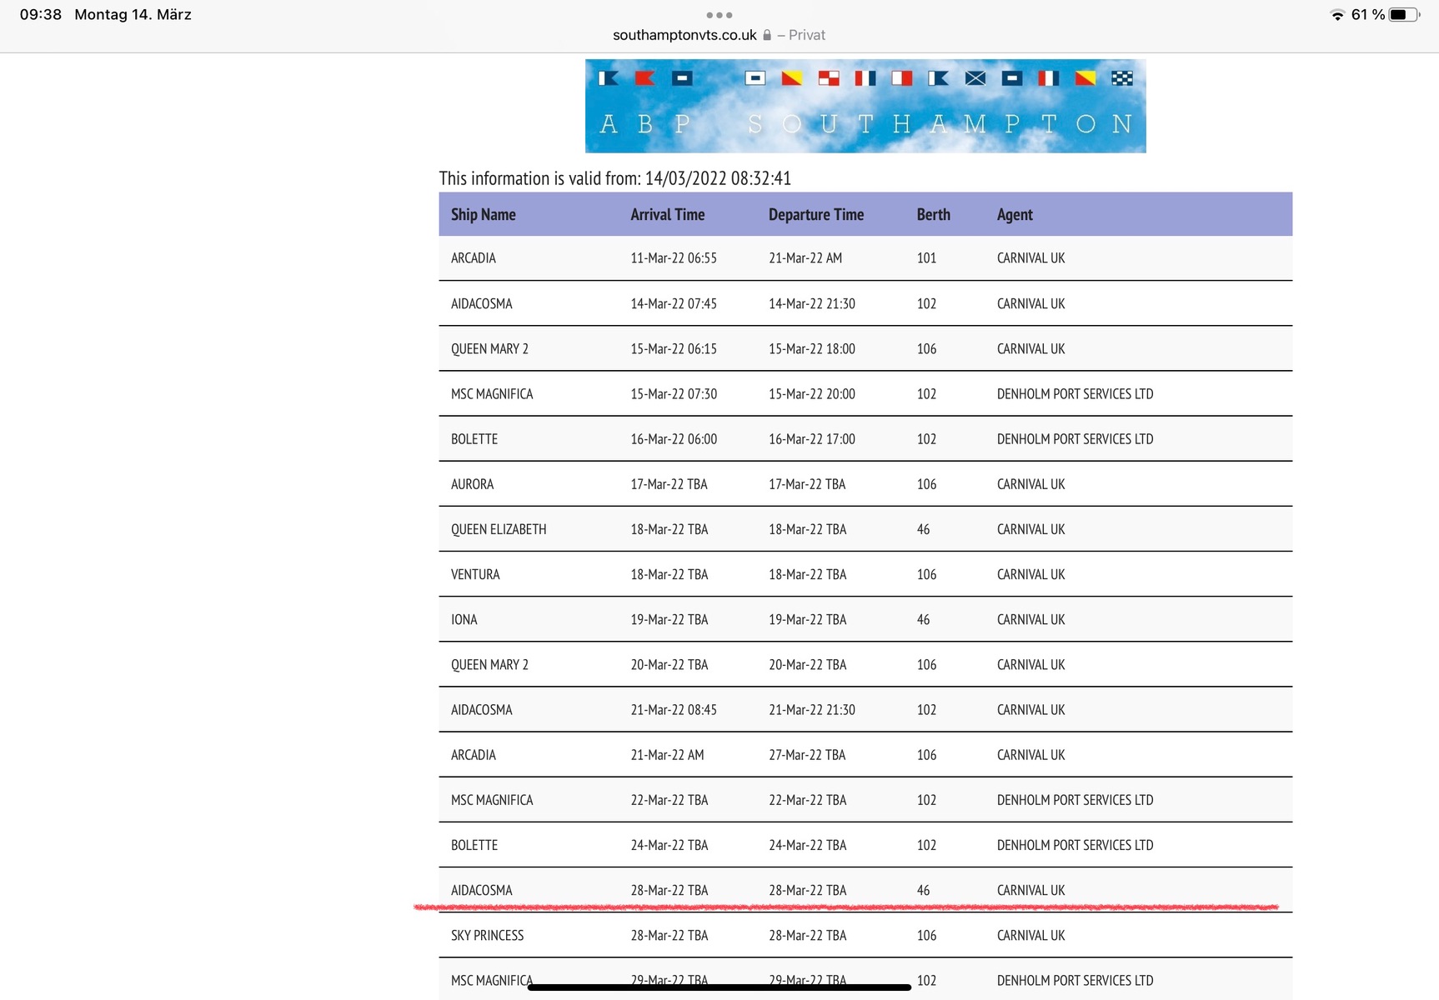Tap the battery icon in status bar
Image resolution: width=1439 pixels, height=1000 pixels.
pyautogui.click(x=1403, y=15)
